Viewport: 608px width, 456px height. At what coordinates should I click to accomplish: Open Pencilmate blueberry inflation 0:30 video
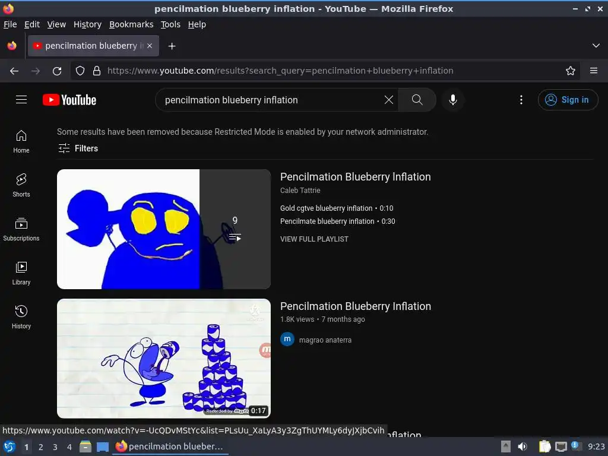338,221
